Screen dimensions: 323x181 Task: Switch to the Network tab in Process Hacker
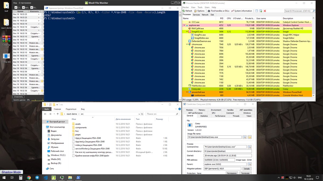(x=205, y=15)
